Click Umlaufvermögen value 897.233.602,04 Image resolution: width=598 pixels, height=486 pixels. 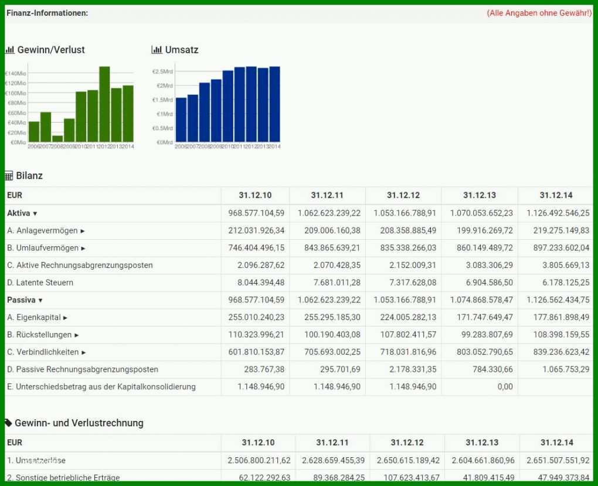click(561, 248)
